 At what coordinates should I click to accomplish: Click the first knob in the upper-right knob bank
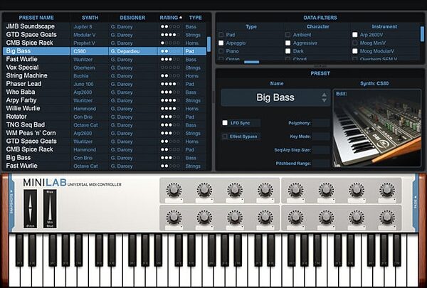tap(295, 190)
